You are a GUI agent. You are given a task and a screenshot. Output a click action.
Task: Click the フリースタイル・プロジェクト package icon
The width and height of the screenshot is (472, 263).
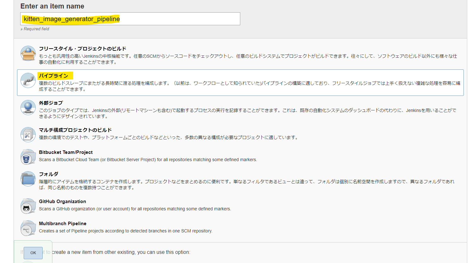pyautogui.click(x=28, y=54)
